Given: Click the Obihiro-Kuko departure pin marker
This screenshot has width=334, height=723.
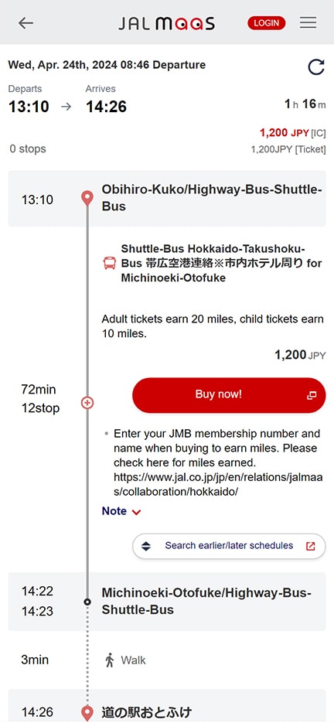Looking at the screenshot, I should 87,199.
